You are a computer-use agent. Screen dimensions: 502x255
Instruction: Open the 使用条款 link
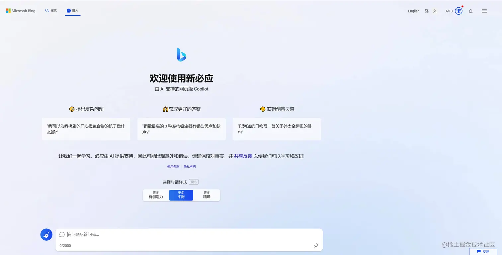(x=173, y=167)
